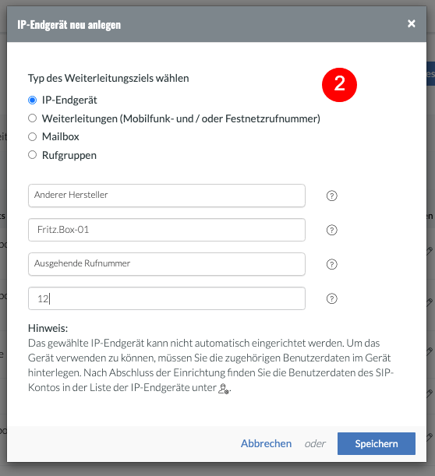
Task: Select the Mailbox radio button
Action: [32, 137]
